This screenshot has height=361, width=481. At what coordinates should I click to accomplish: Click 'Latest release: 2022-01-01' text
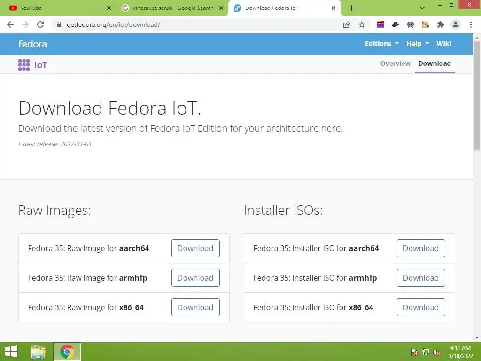tap(55, 144)
